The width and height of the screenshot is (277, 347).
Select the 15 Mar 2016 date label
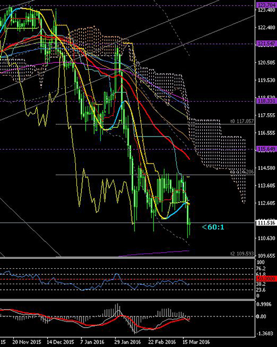point(196,342)
